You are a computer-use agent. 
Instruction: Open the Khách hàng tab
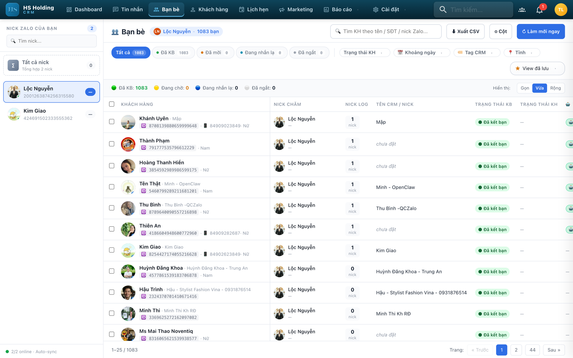pos(209,10)
